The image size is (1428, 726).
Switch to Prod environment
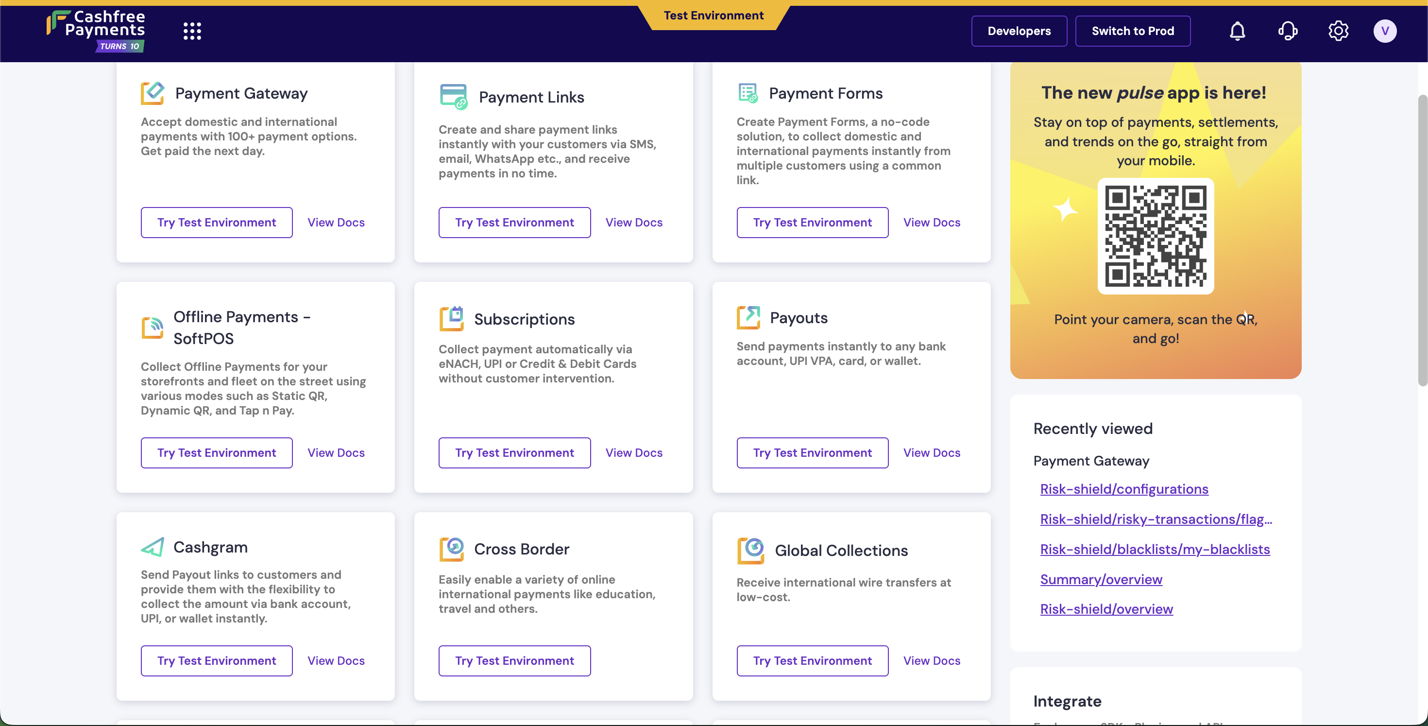click(1132, 31)
